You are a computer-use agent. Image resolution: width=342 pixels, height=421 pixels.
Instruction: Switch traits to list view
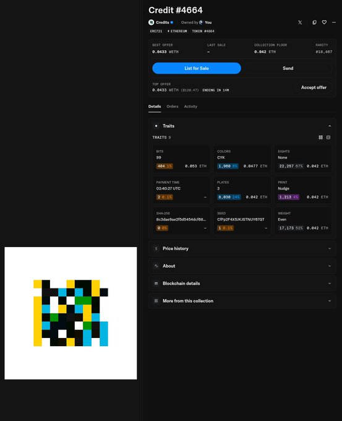[328, 137]
